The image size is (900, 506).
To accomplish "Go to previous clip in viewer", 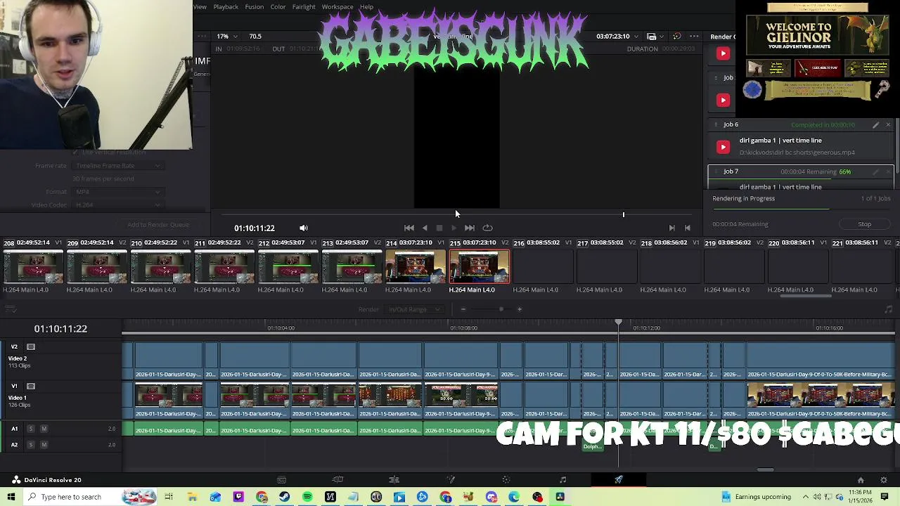I will pos(688,228).
